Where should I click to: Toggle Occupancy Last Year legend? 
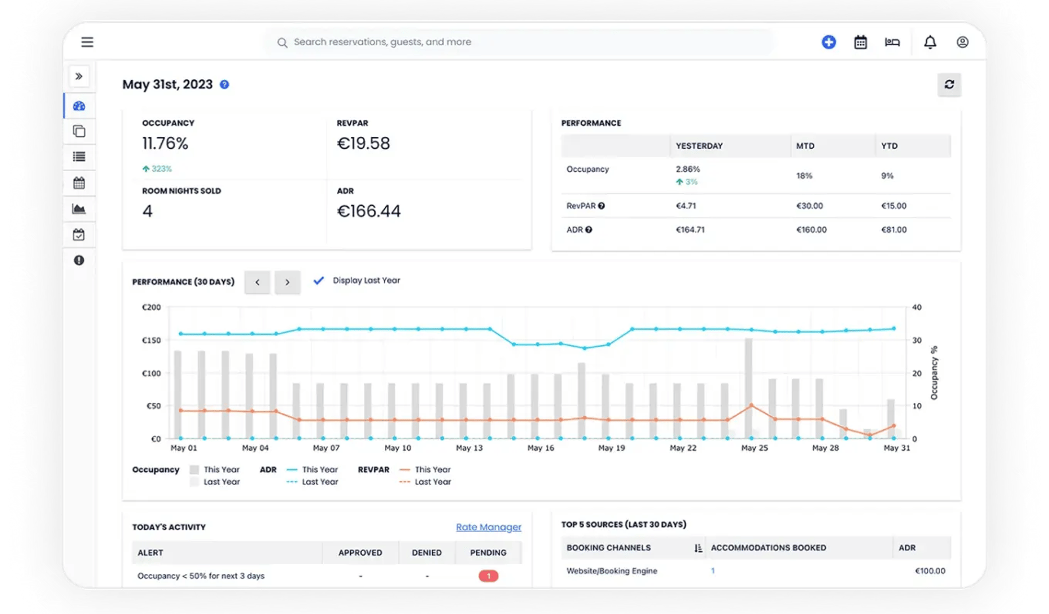[214, 482]
